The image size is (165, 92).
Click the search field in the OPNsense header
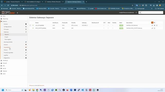point(152,13)
